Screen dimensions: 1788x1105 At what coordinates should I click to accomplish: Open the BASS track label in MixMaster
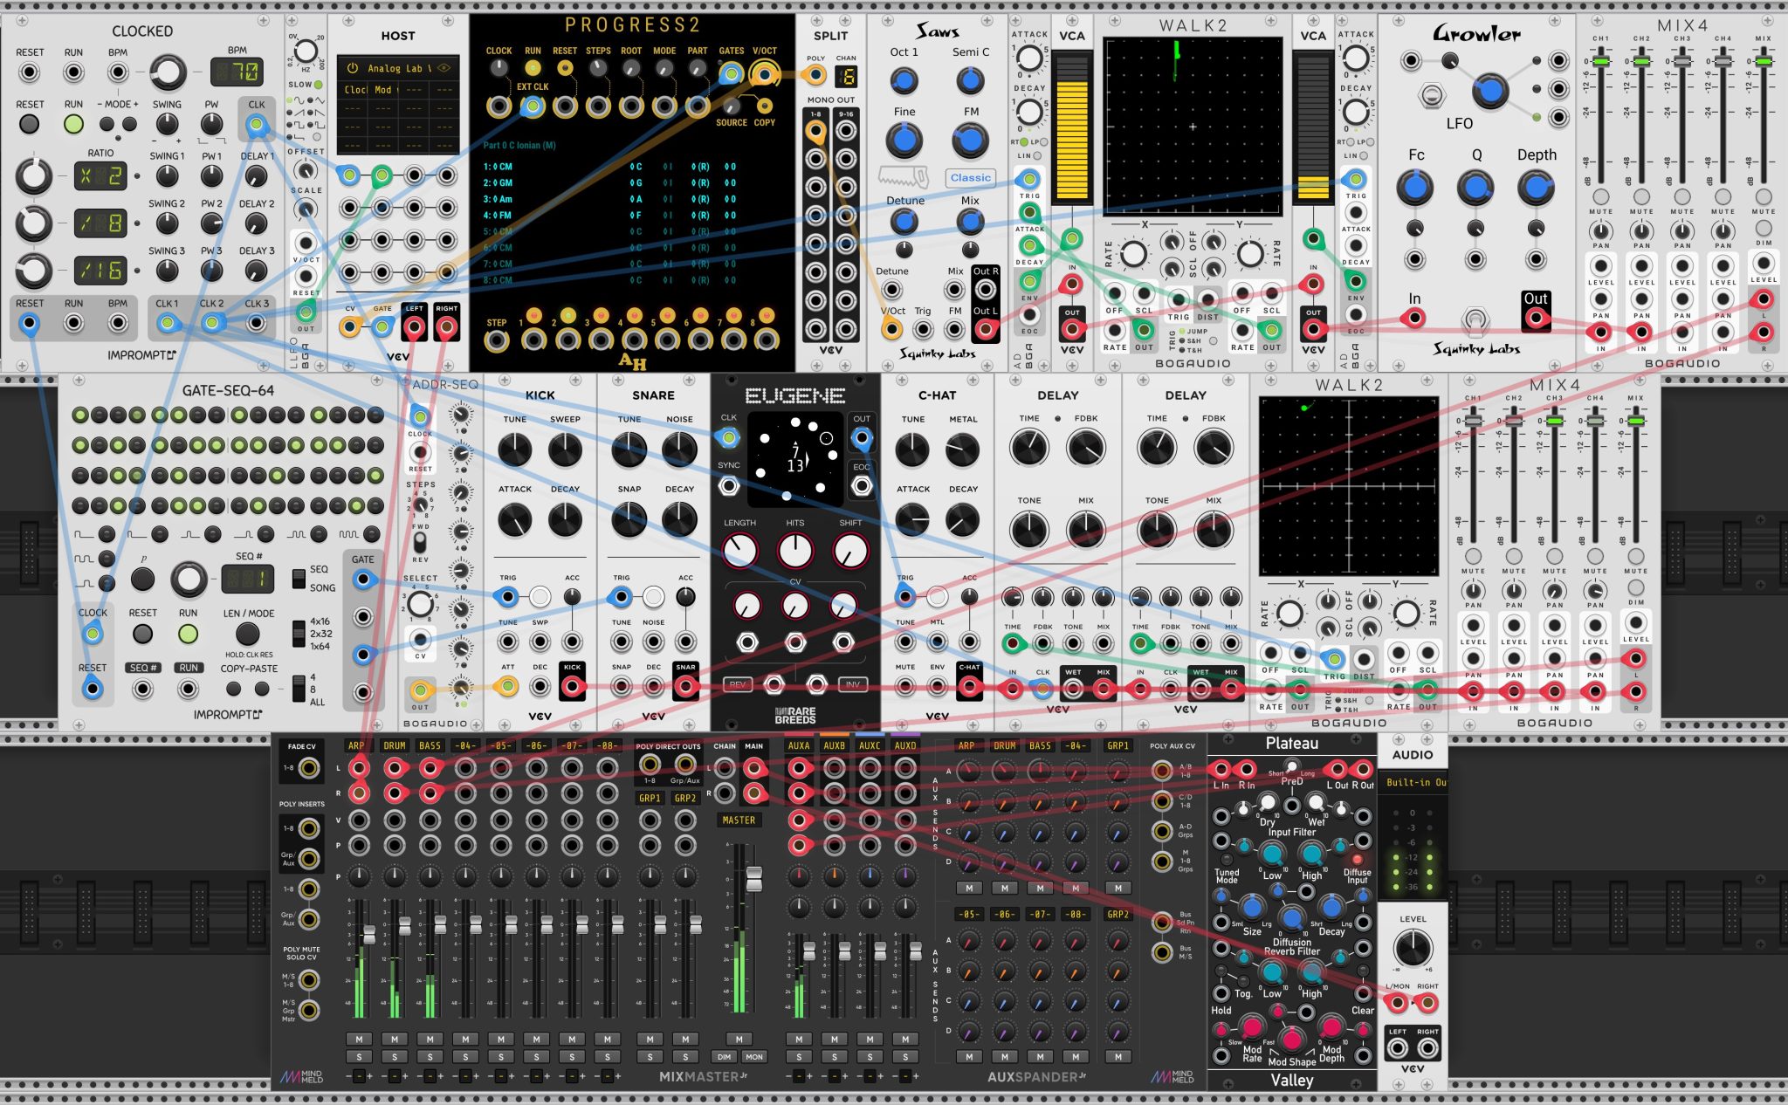430,745
